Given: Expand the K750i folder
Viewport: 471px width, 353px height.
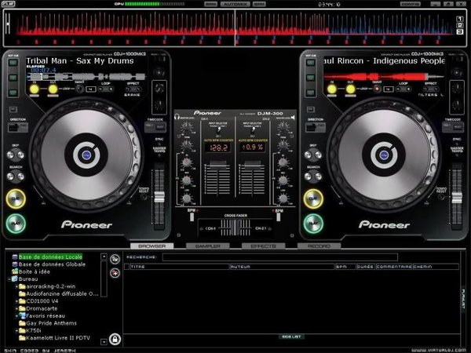Looking at the screenshot, I should click(16, 330).
